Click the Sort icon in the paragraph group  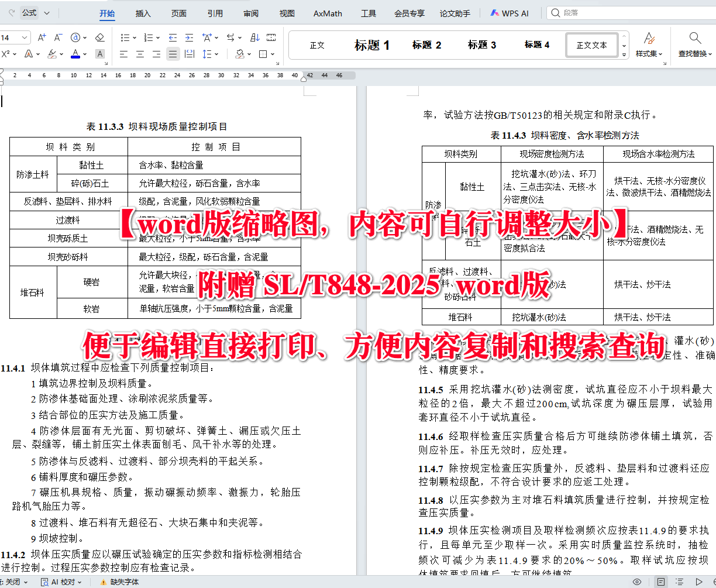pos(254,37)
